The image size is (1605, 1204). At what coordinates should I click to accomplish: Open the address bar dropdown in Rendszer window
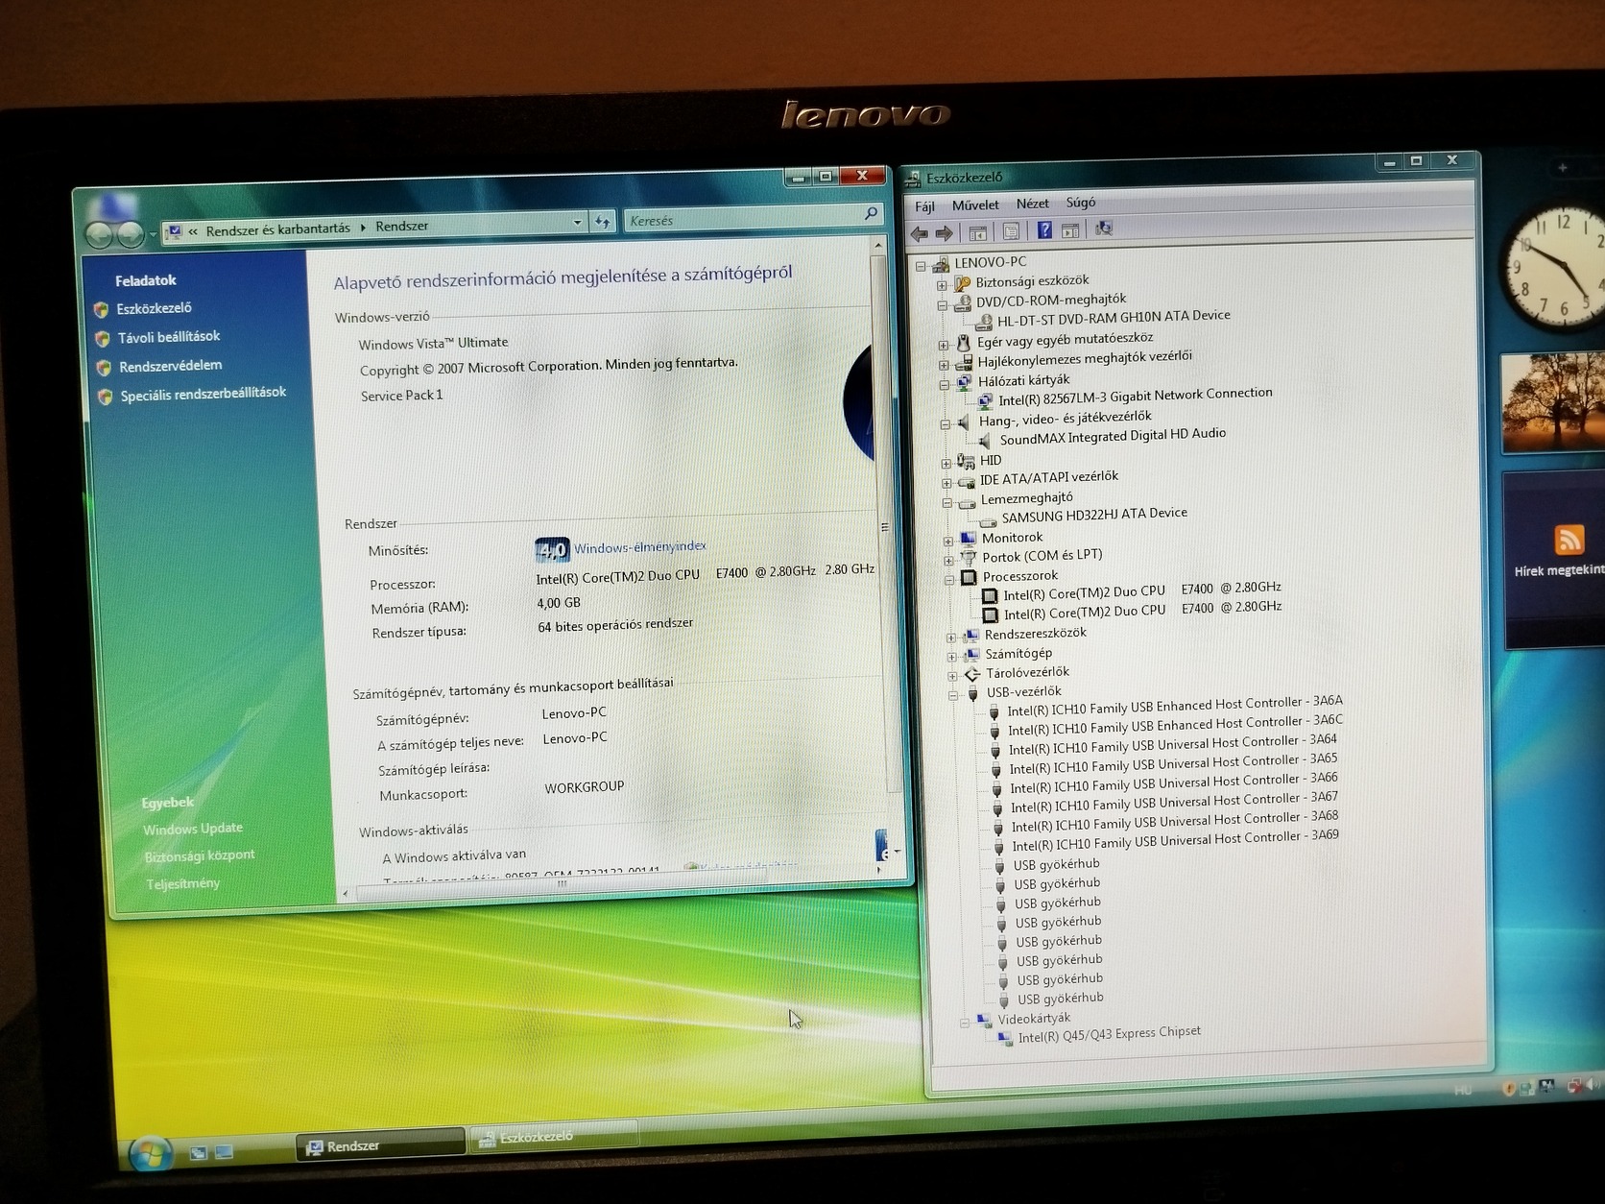click(578, 222)
